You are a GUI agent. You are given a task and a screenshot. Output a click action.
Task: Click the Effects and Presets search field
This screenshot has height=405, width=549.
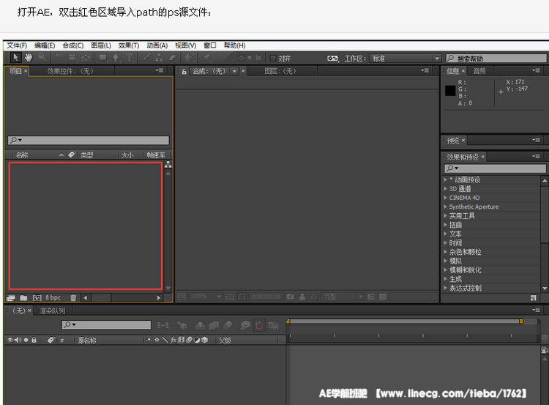point(495,168)
